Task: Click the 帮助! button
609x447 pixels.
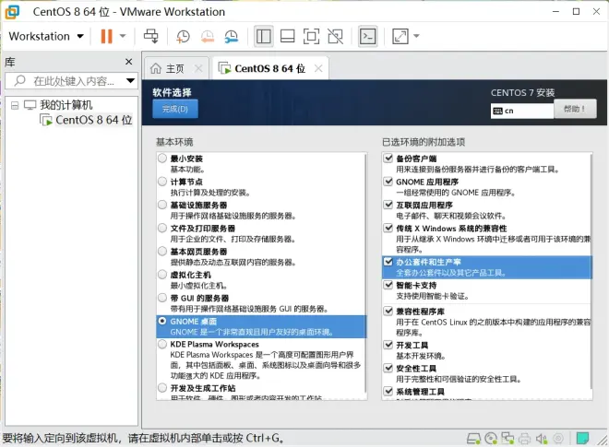Action: coord(575,109)
